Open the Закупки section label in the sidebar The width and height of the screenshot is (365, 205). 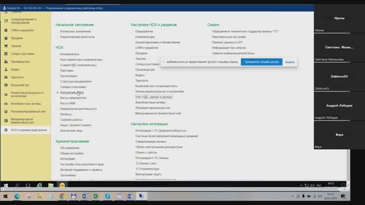point(16,46)
